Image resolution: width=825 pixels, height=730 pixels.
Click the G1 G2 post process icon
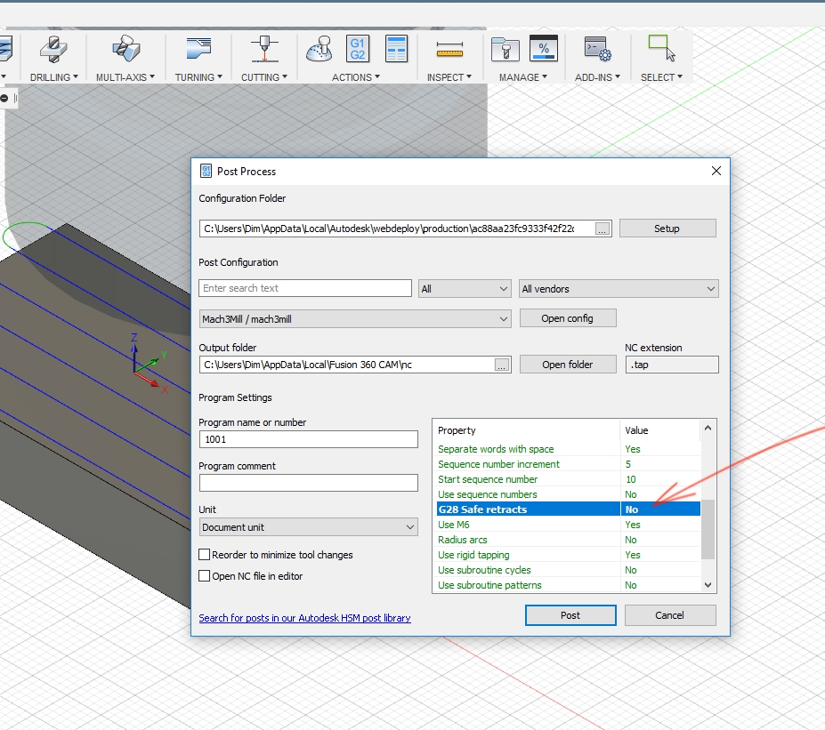pyautogui.click(x=358, y=49)
